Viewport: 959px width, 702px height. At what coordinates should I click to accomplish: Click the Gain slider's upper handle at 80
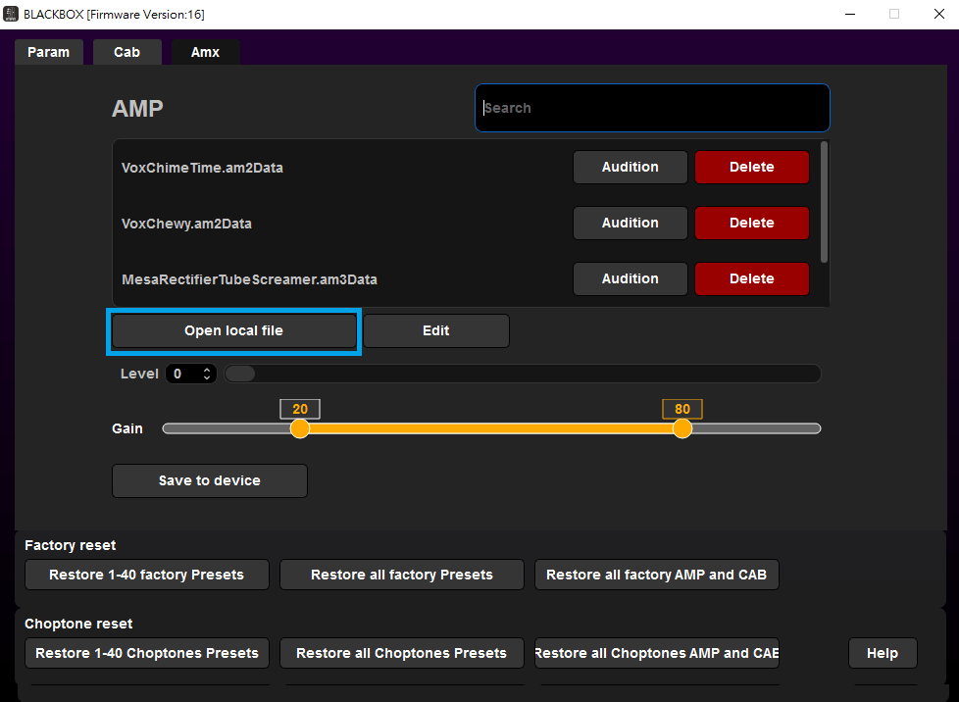tap(682, 428)
